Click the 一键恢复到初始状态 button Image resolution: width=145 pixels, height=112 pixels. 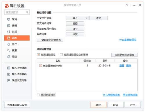click(50, 40)
